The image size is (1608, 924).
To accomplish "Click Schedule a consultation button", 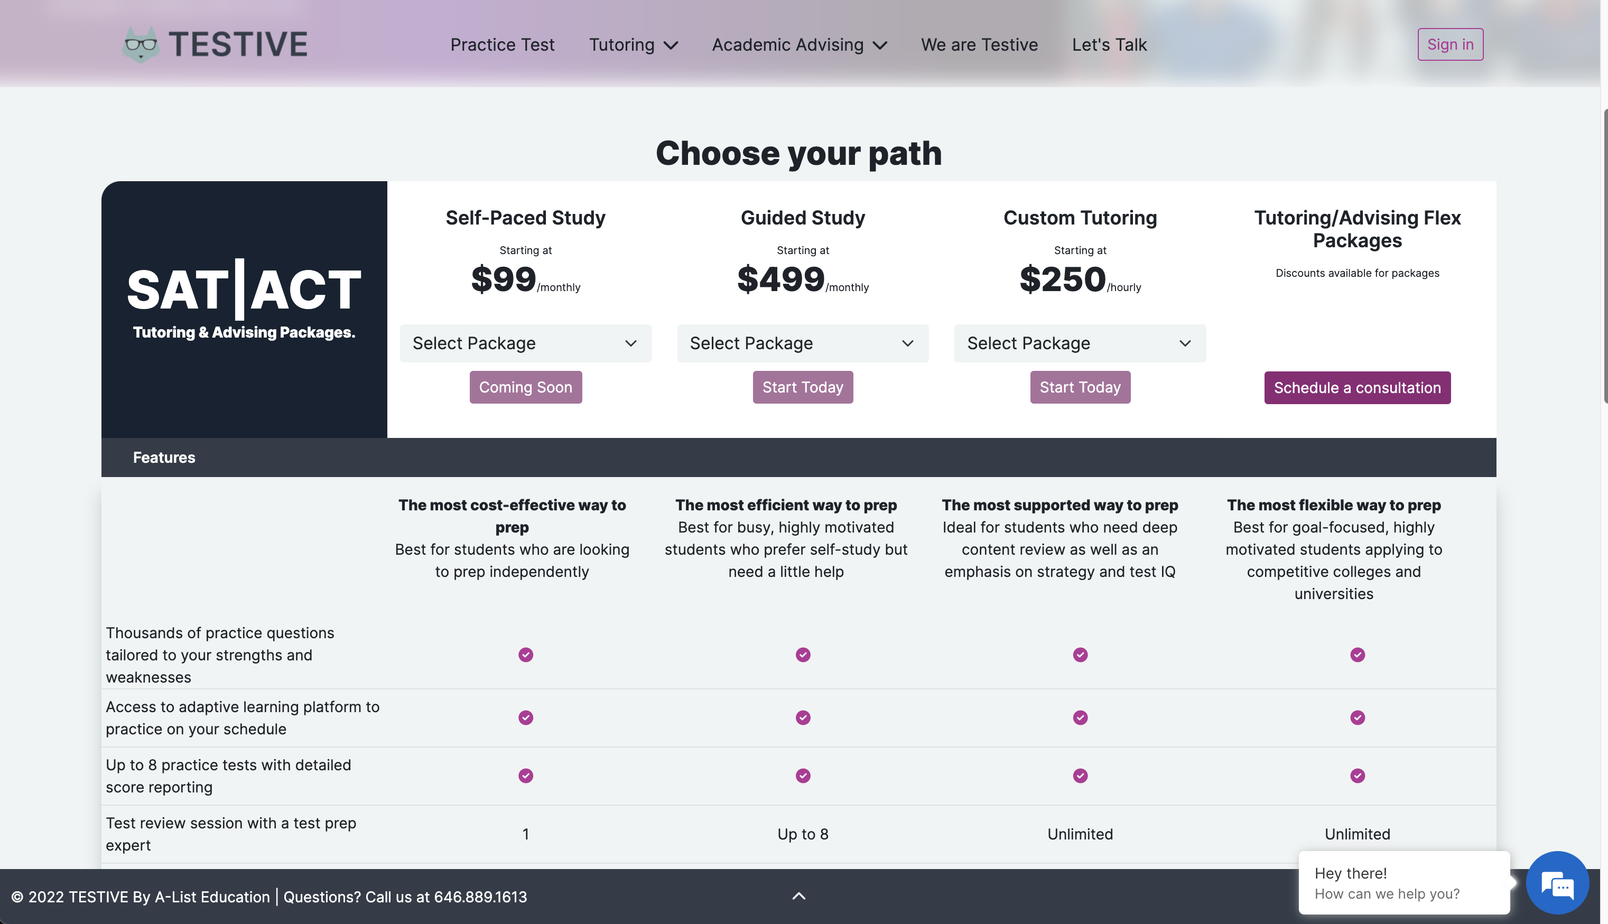I will click(x=1358, y=388).
